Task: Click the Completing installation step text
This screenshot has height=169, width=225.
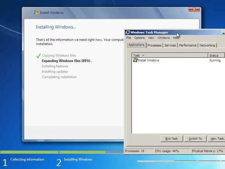Action: [59, 77]
